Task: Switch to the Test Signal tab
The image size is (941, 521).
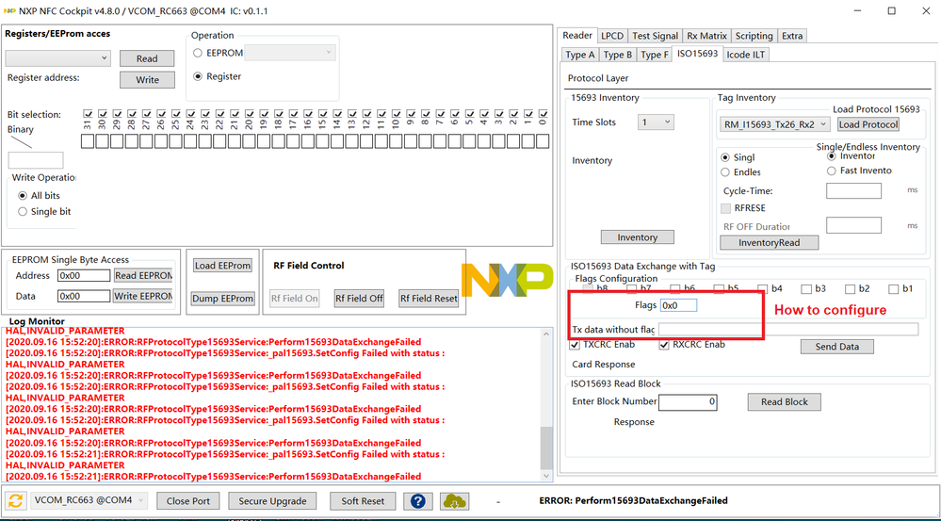Action: [655, 36]
